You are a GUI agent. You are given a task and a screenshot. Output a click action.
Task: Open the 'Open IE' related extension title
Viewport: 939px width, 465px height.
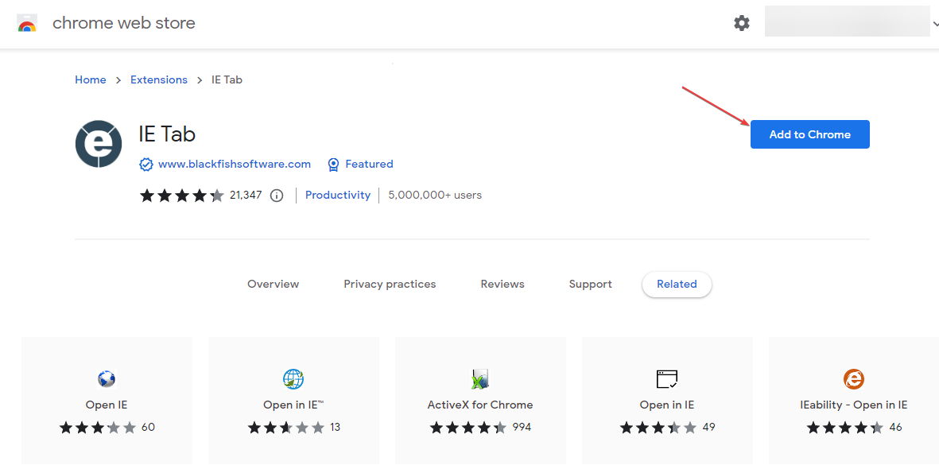click(x=107, y=405)
